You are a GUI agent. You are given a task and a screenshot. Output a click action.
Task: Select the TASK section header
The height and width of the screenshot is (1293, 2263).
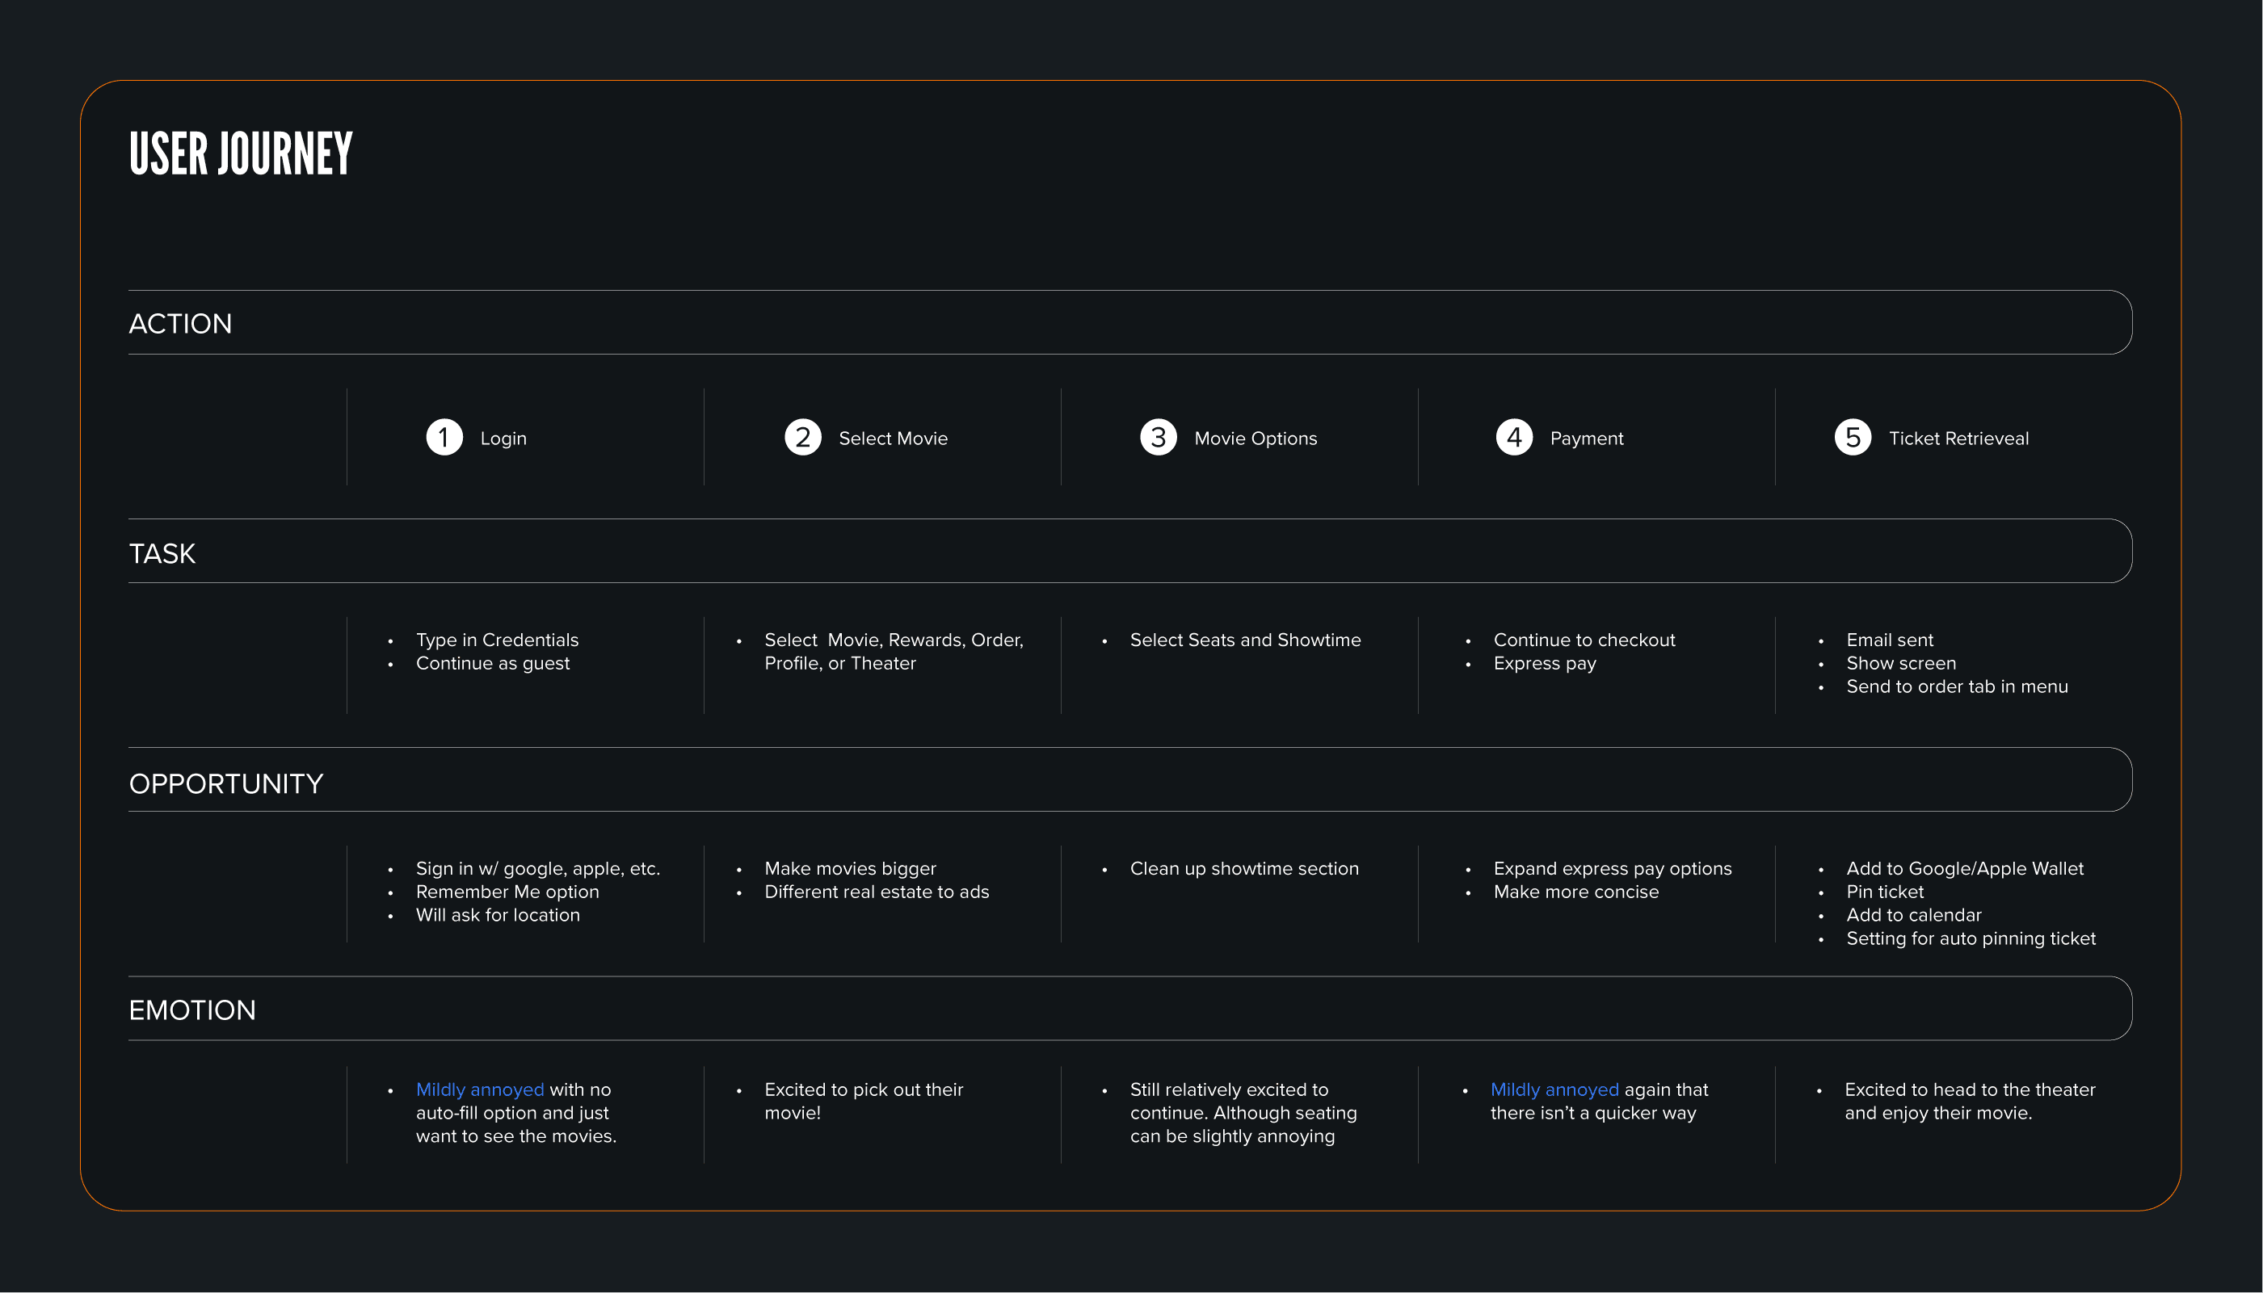[x=162, y=553]
